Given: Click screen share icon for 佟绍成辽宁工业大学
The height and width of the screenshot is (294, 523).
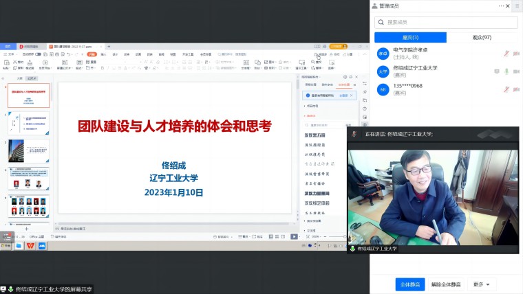Looking at the screenshot, I should (x=497, y=71).
